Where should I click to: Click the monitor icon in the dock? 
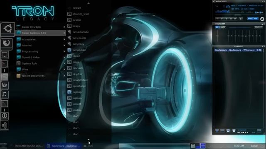coord(5,55)
